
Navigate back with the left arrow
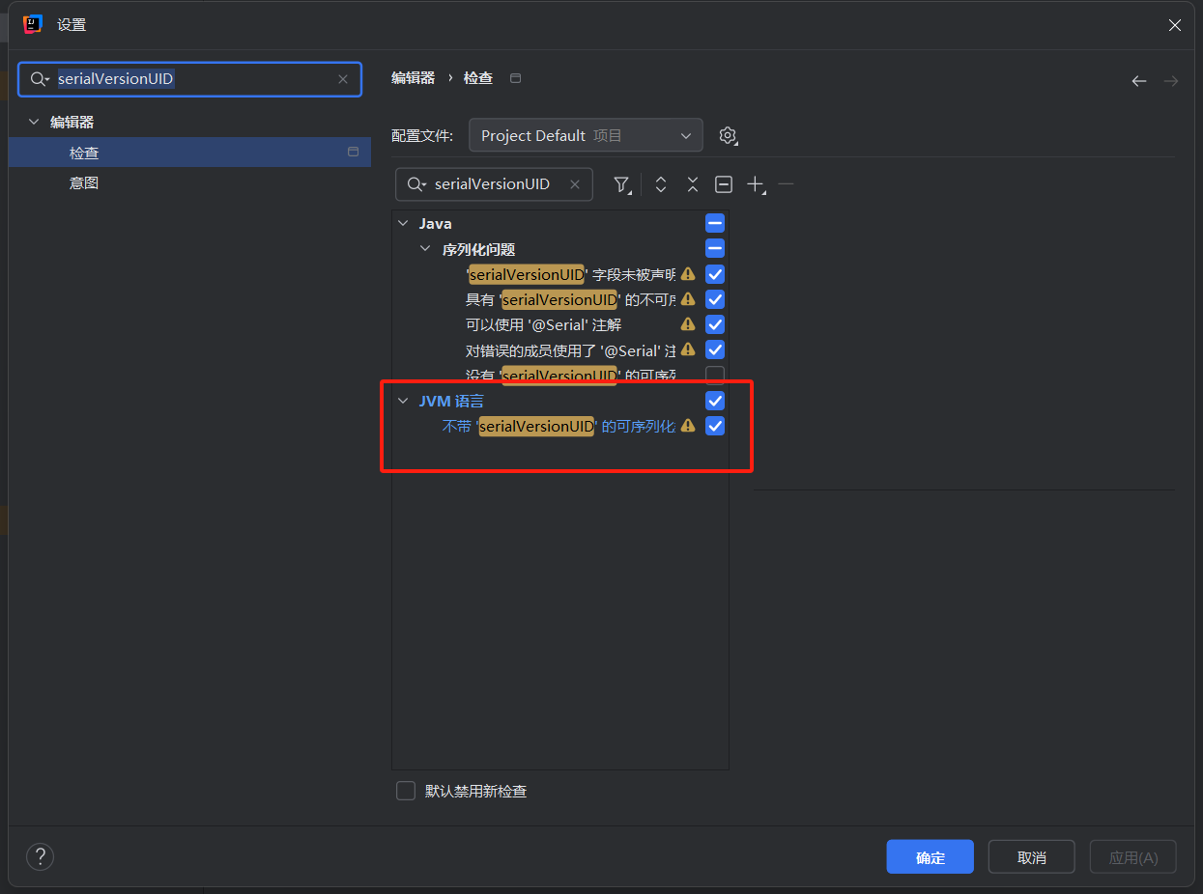[1139, 81]
